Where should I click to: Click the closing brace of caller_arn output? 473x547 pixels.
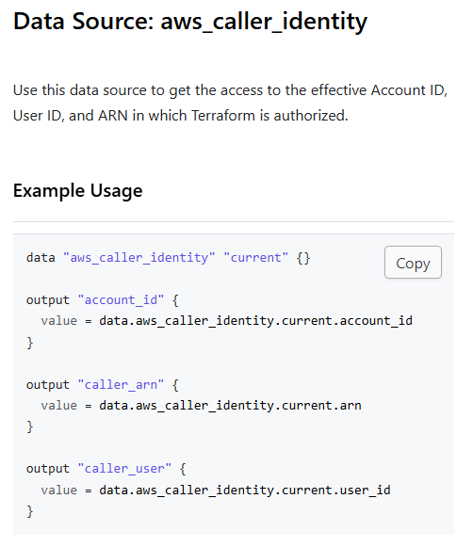(30, 427)
